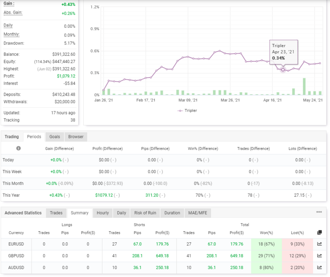Screen dimensions: 330x277
Task: Click the Interest value -$5.84
Action: pyautogui.click(x=69, y=83)
